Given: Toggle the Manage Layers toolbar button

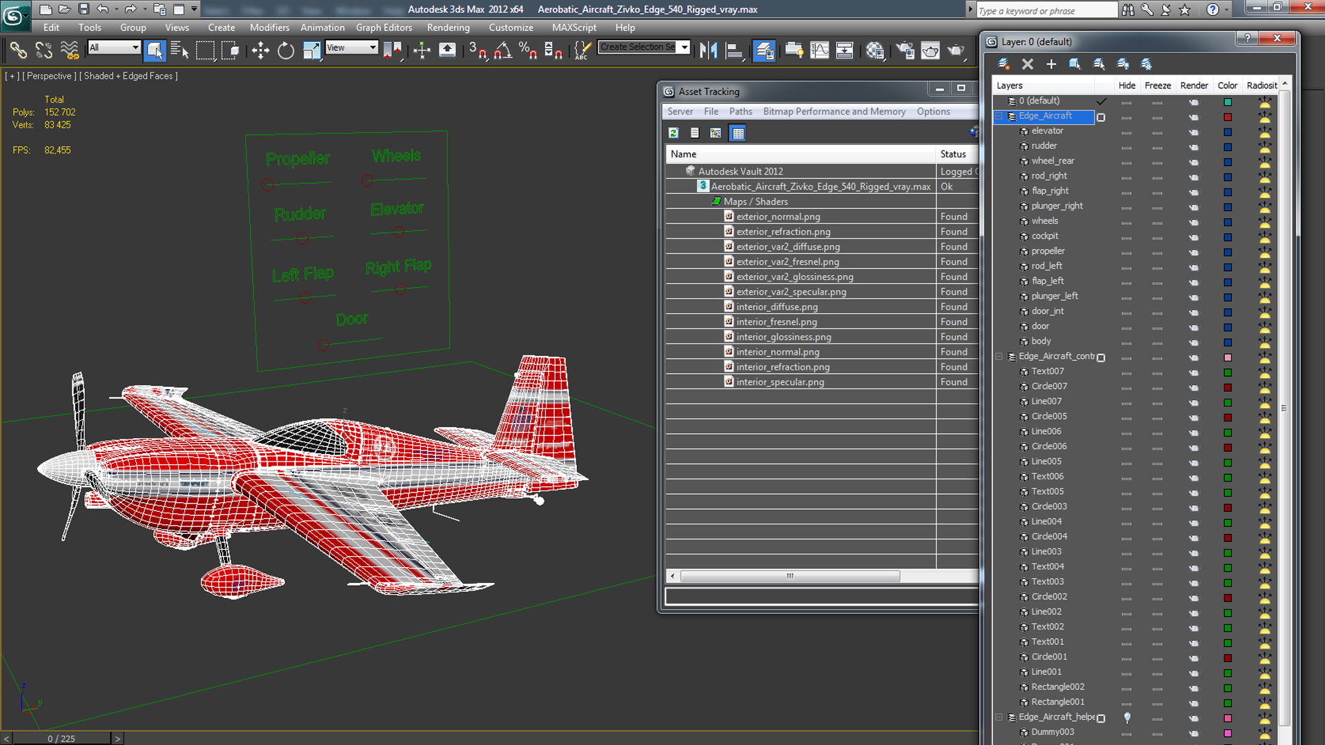Looking at the screenshot, I should [x=764, y=50].
